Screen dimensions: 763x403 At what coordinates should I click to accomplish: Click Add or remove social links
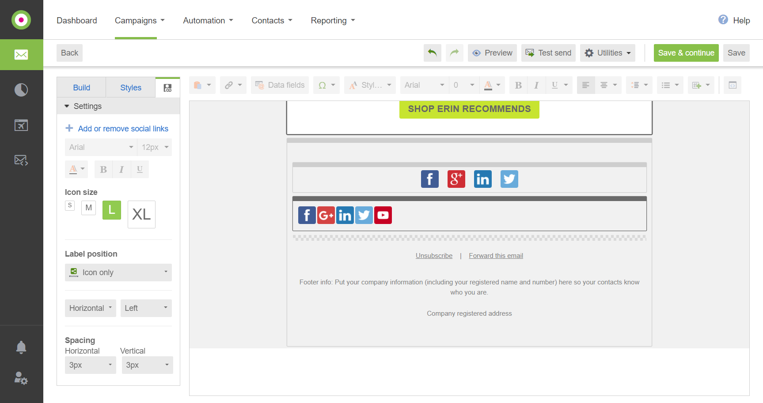[x=117, y=129]
